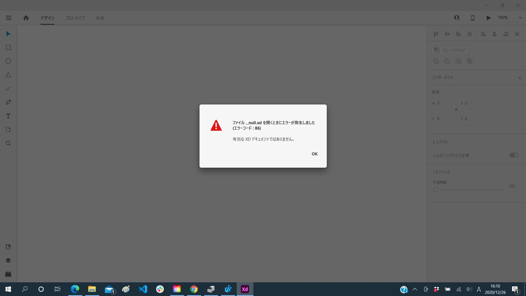Click the リピートグリッド button
This screenshot has width=526, height=296.
click(x=450, y=50)
